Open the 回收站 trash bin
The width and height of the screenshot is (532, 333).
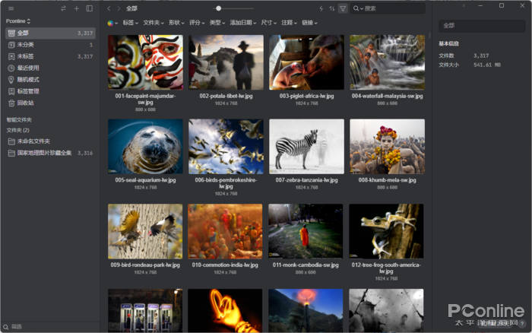(25, 103)
